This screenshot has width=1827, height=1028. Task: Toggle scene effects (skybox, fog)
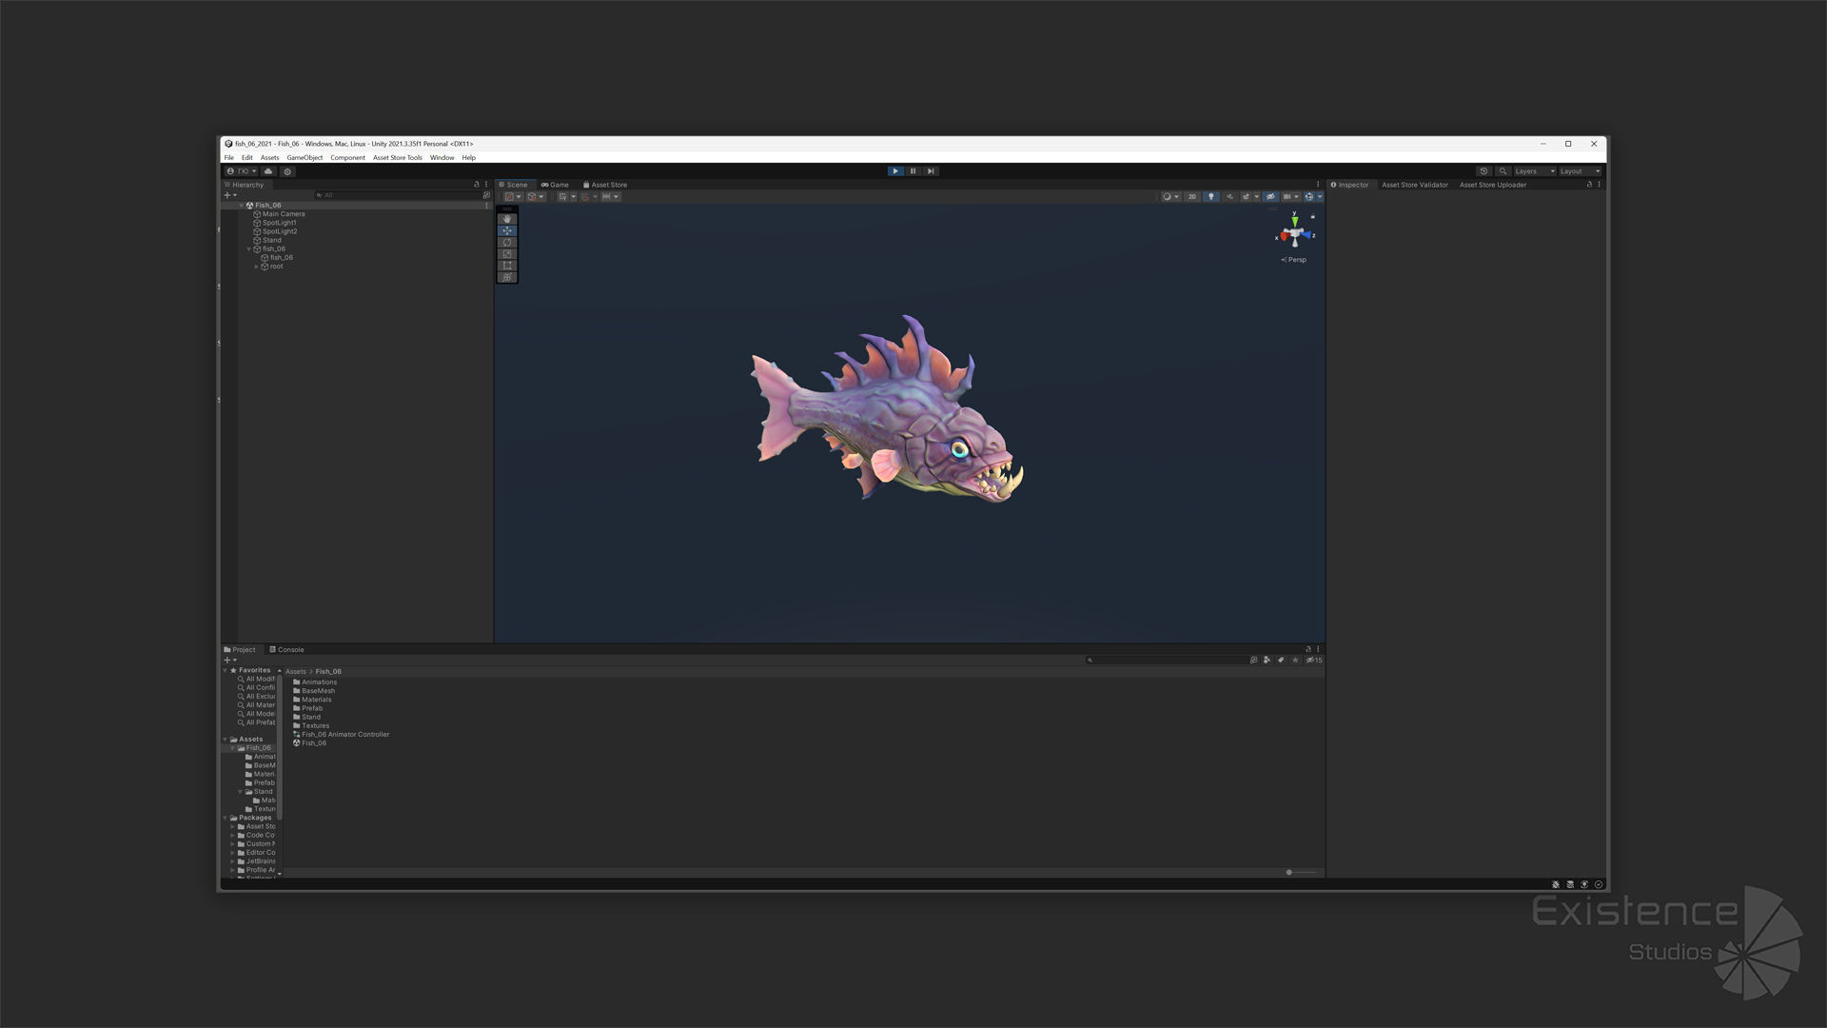tap(1246, 196)
